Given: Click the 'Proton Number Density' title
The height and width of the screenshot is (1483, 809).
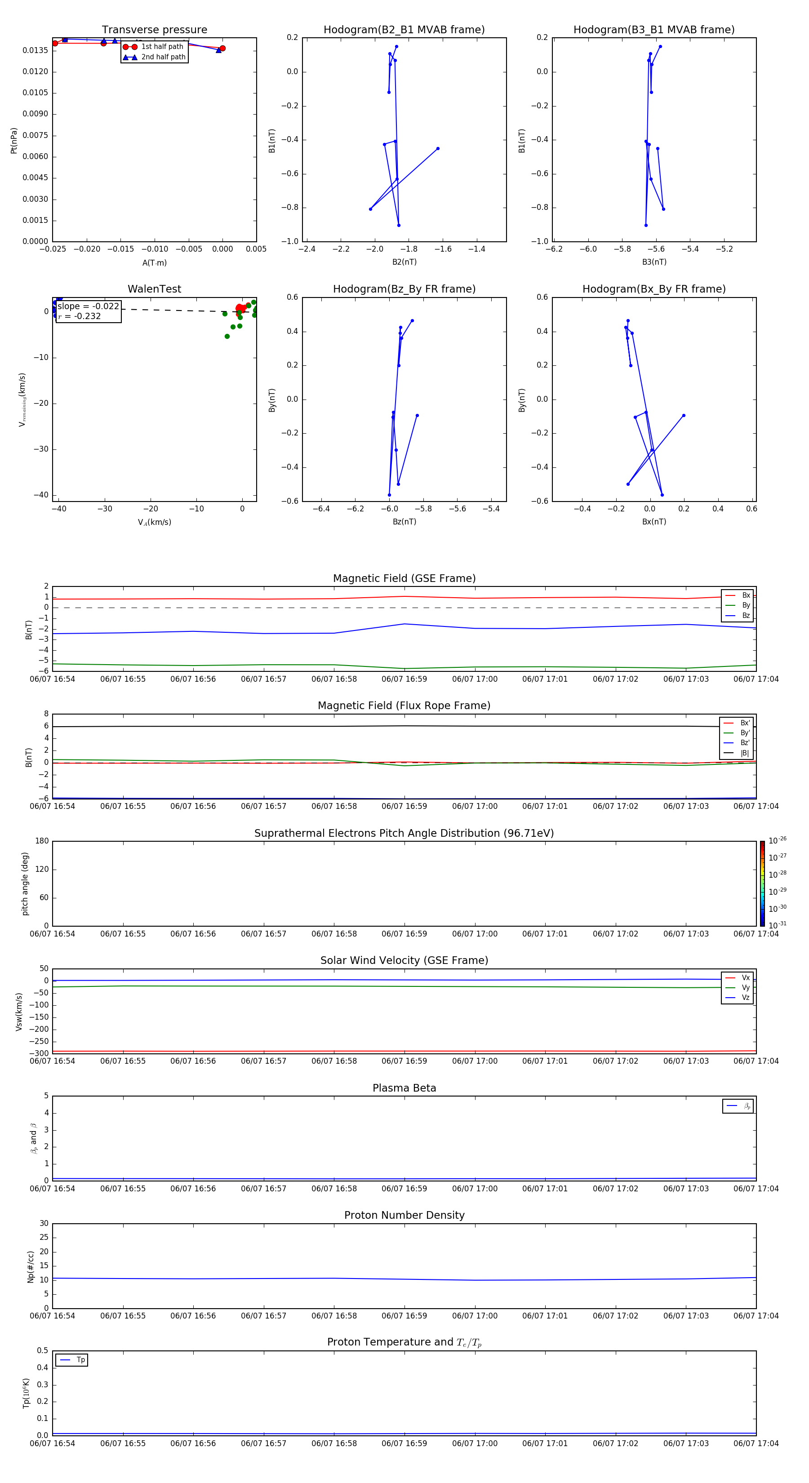Looking at the screenshot, I should click(404, 1215).
